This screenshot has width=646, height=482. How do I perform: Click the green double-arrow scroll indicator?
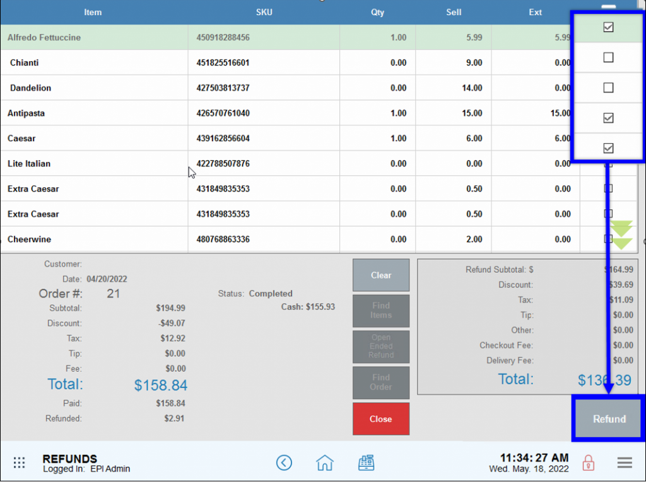[x=621, y=235]
